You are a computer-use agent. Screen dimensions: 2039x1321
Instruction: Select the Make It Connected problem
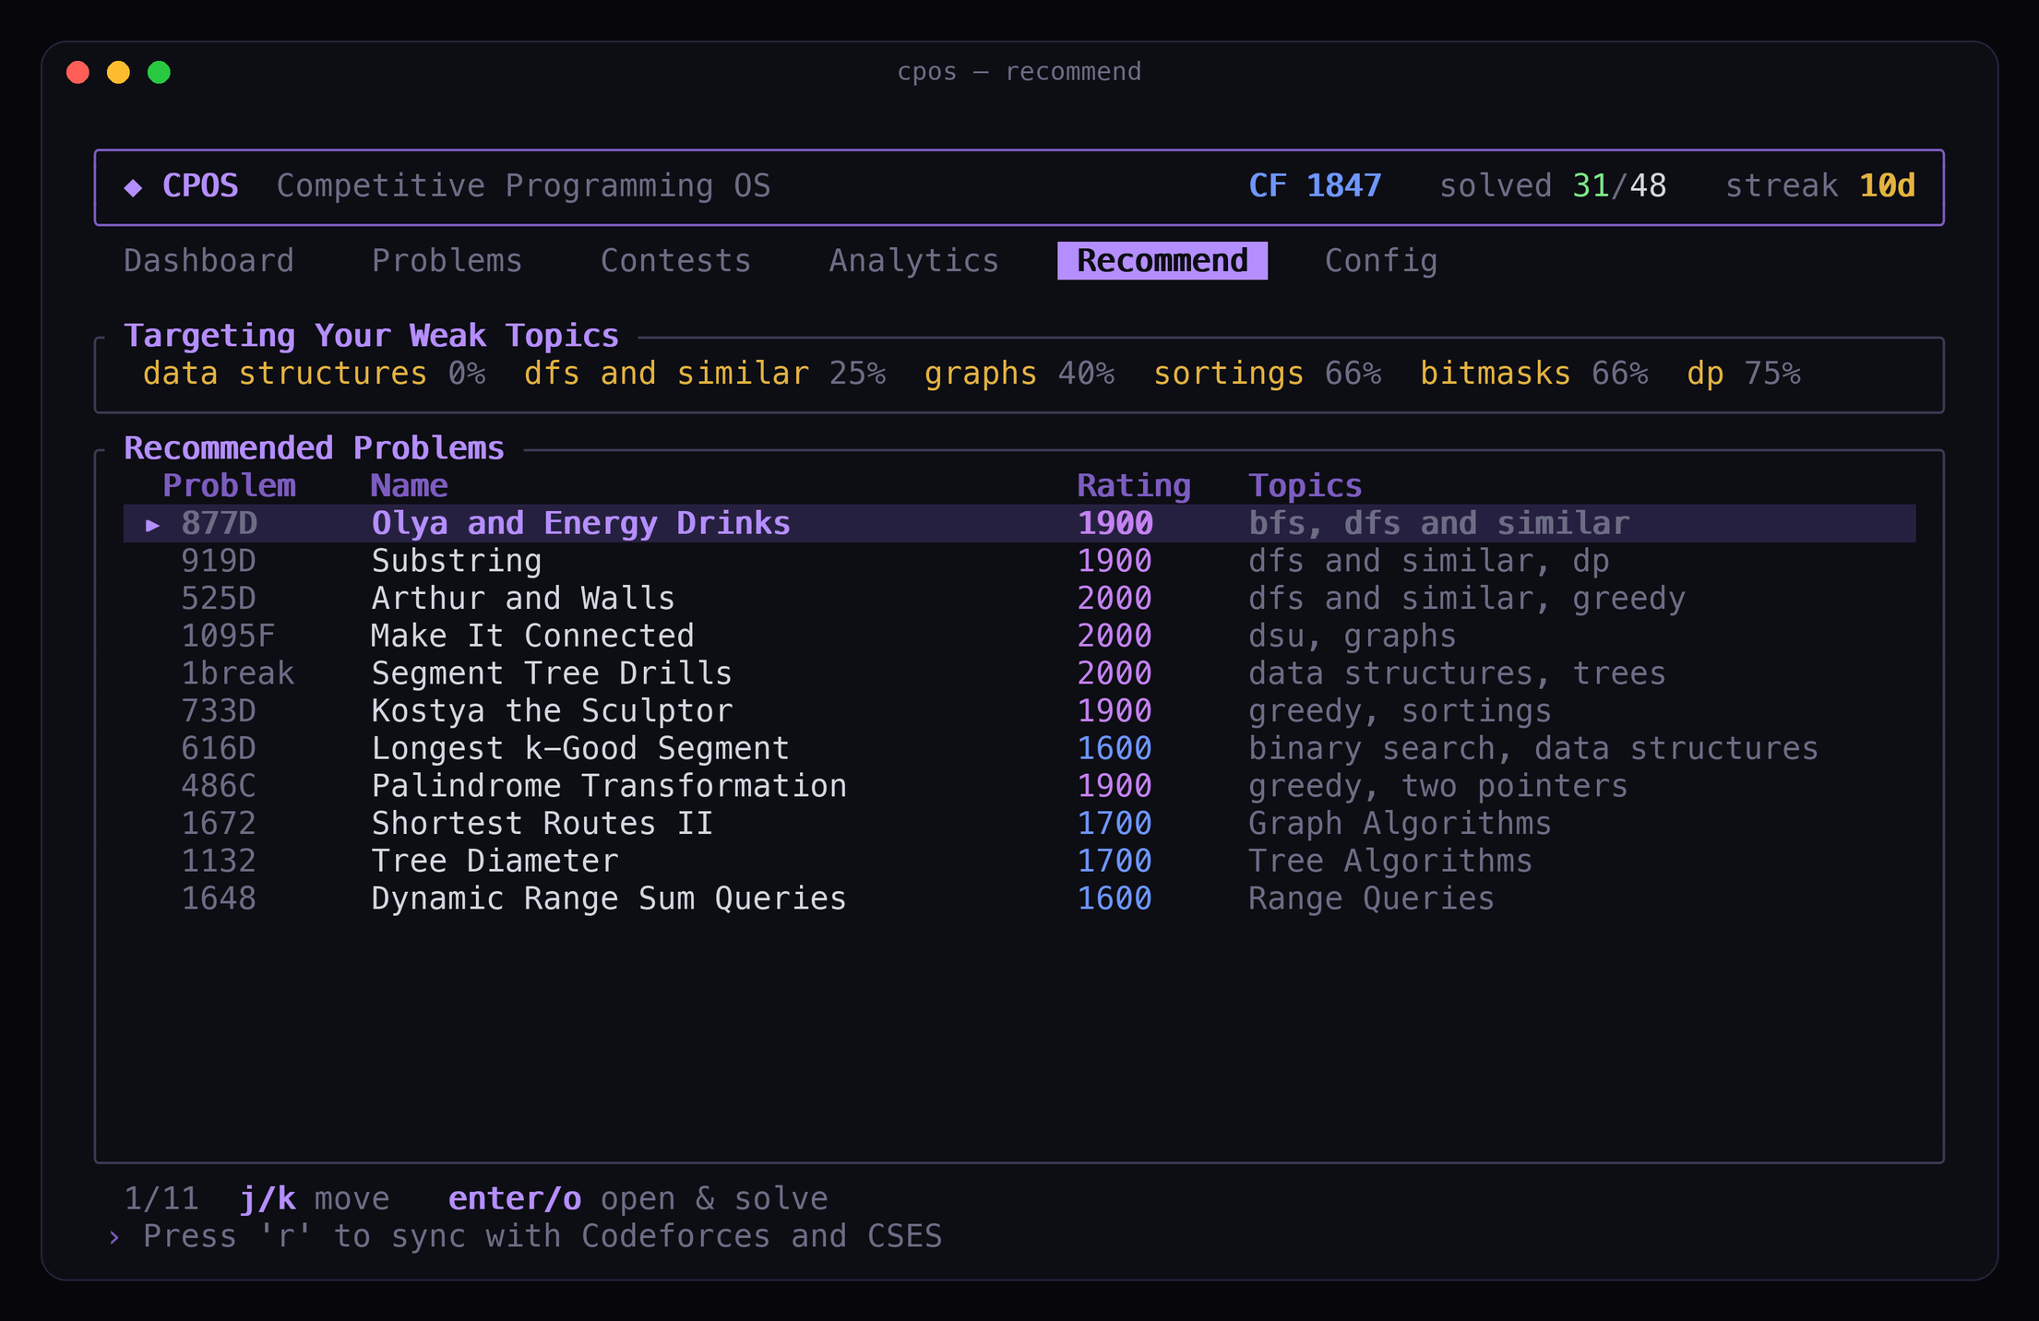1020,636
